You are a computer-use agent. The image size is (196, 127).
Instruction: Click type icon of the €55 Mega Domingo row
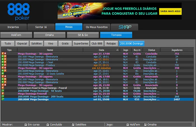(x=3, y=99)
